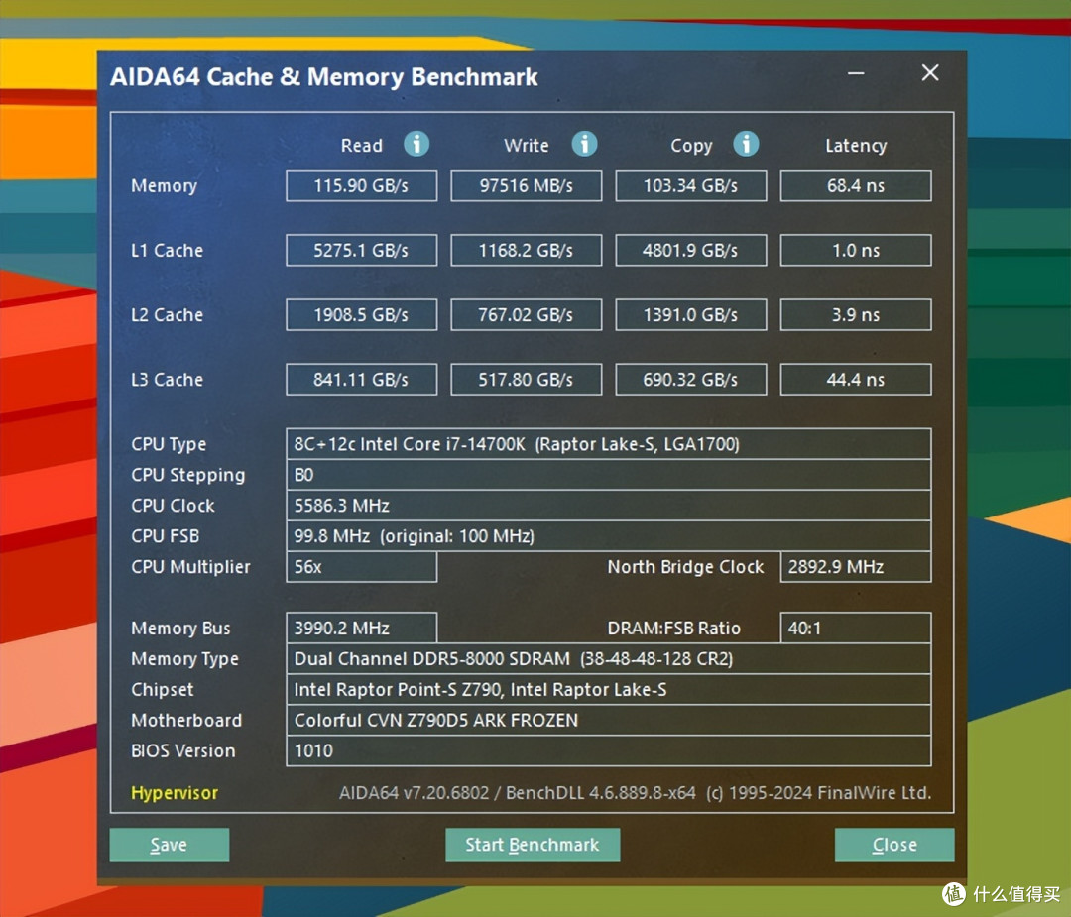Click the Motherboard field Colorful CVN Z790D5
Image resolution: width=1071 pixels, height=917 pixels.
pos(609,721)
